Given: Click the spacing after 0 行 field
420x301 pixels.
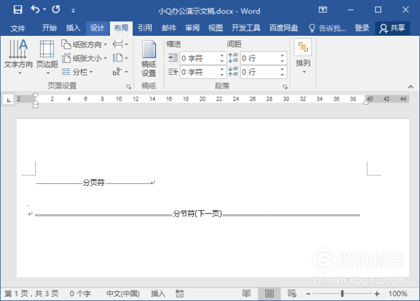Looking at the screenshot, I should (260, 72).
